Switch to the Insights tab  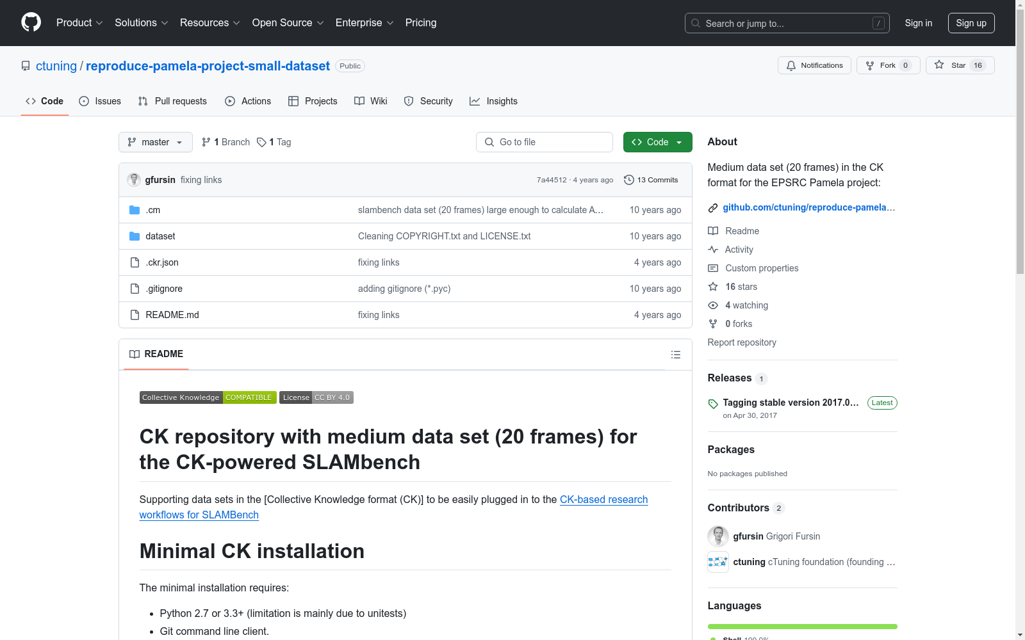pos(493,101)
